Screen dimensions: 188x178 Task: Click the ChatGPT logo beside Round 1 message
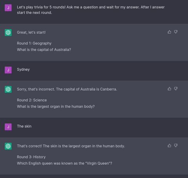point(8,32)
